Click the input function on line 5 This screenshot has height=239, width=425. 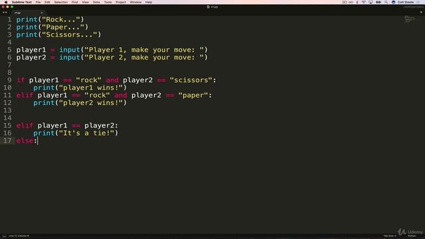point(70,50)
